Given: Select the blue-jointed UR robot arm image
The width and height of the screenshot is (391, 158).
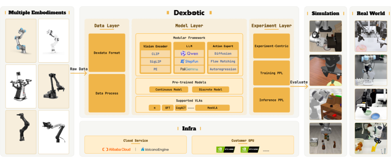Looking at the screenshot, I should pyautogui.click(x=21, y=41).
